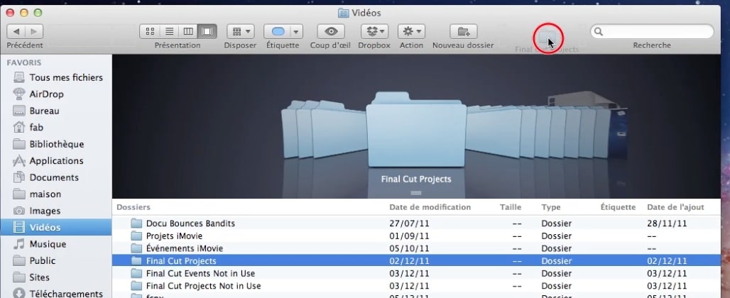Open the Disposer arrange dropdown
The height and width of the screenshot is (298, 730).
pos(240,32)
